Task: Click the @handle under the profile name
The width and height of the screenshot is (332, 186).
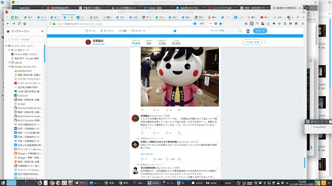Action: 99,44
